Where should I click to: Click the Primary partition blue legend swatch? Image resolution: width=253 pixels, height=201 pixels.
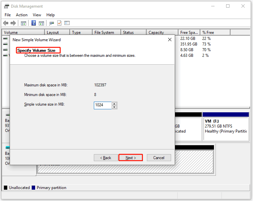point(33,188)
